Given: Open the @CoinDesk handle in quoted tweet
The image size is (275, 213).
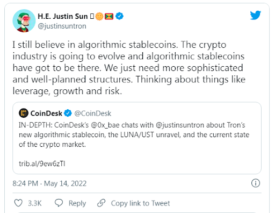Looking at the screenshot, I should 93,113.
